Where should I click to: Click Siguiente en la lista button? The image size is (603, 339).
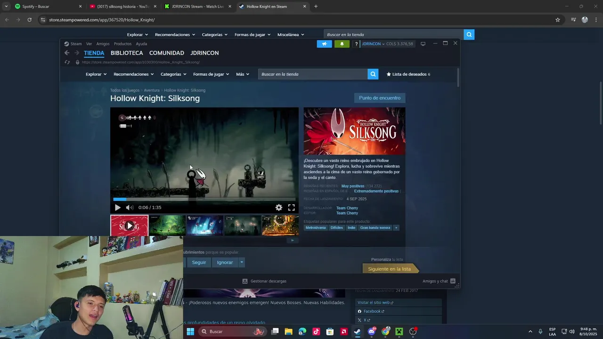(x=390, y=269)
